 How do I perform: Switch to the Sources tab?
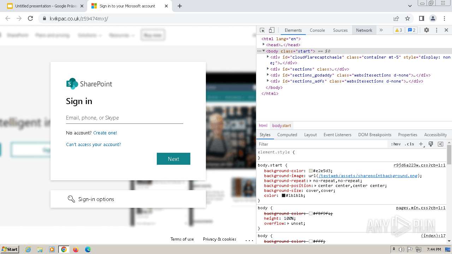pyautogui.click(x=340, y=30)
